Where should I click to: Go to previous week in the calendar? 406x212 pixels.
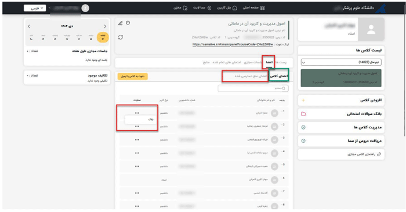point(105,27)
